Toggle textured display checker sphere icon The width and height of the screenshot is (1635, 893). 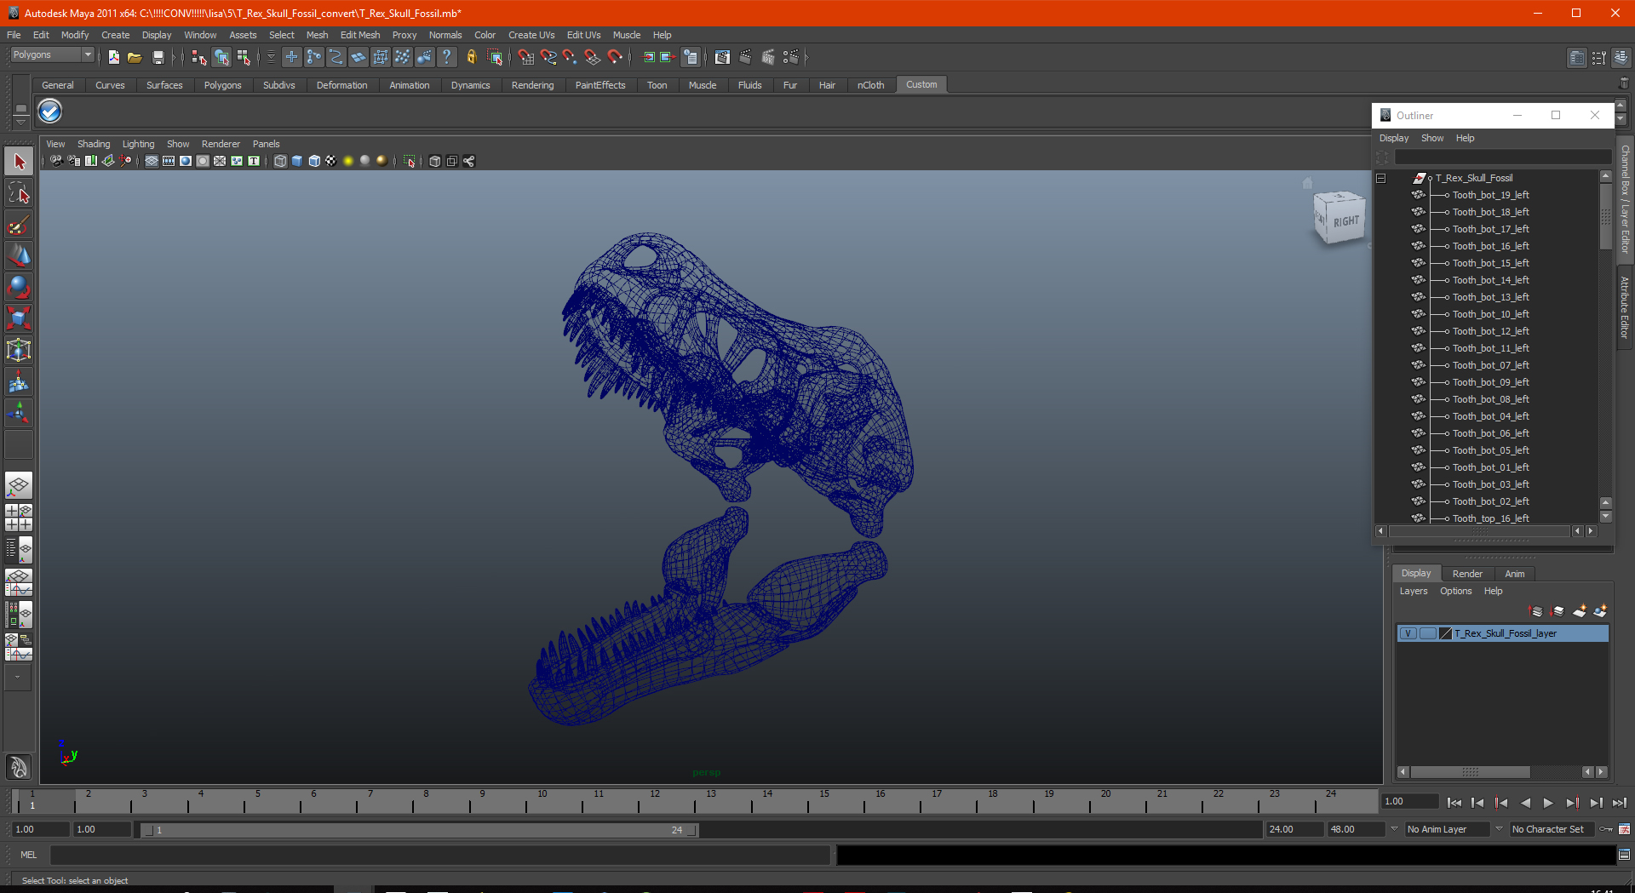click(x=331, y=161)
